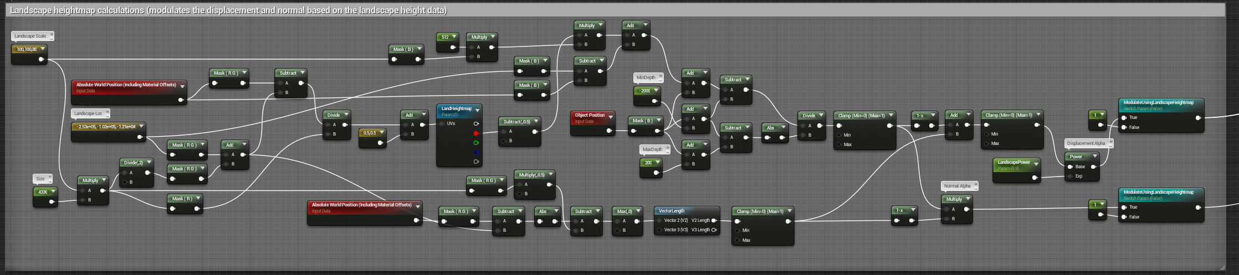Select the Multiply(,0.5) node title
The image size is (1239, 275).
point(532,175)
